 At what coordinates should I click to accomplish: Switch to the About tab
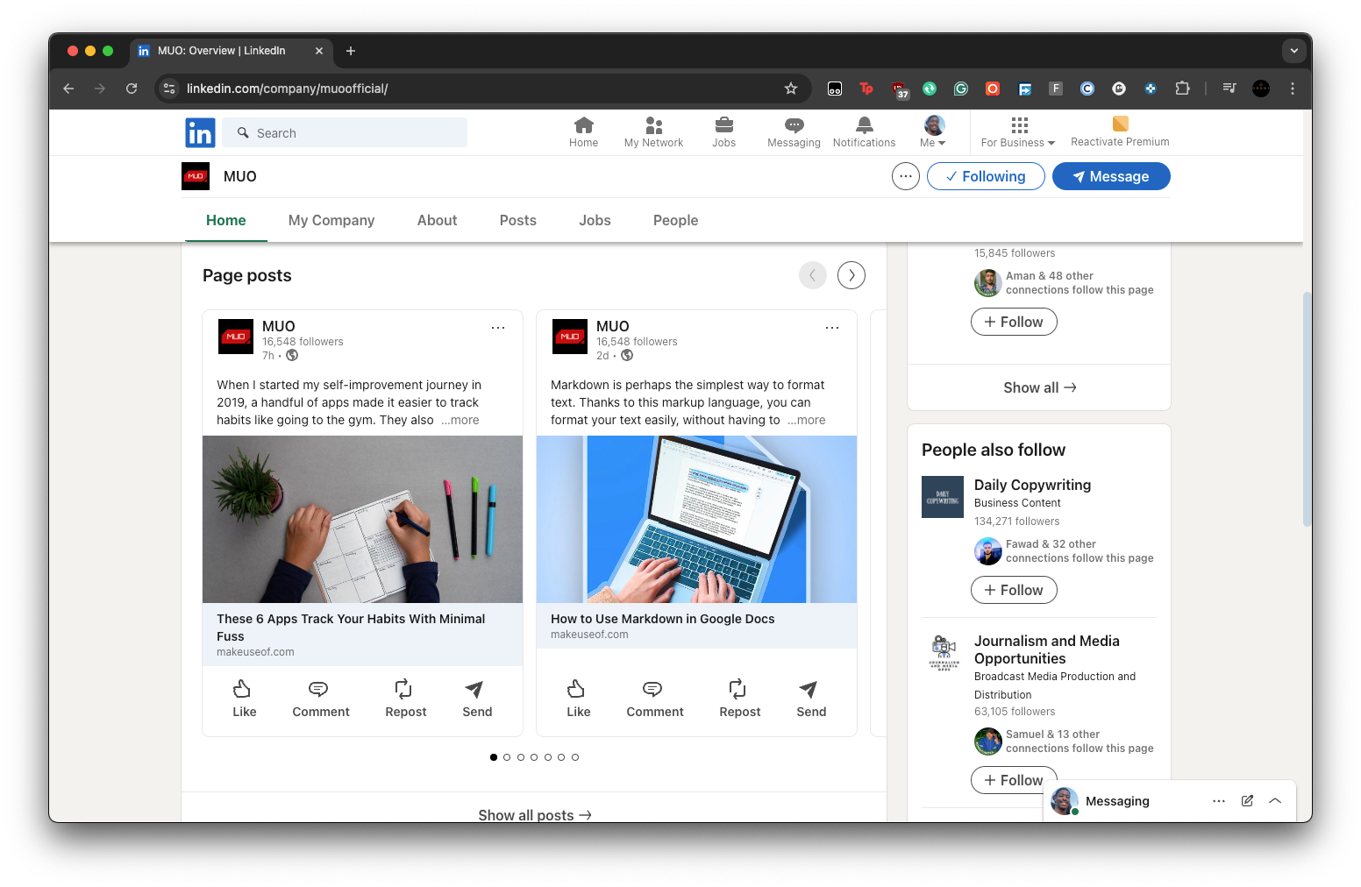[437, 220]
